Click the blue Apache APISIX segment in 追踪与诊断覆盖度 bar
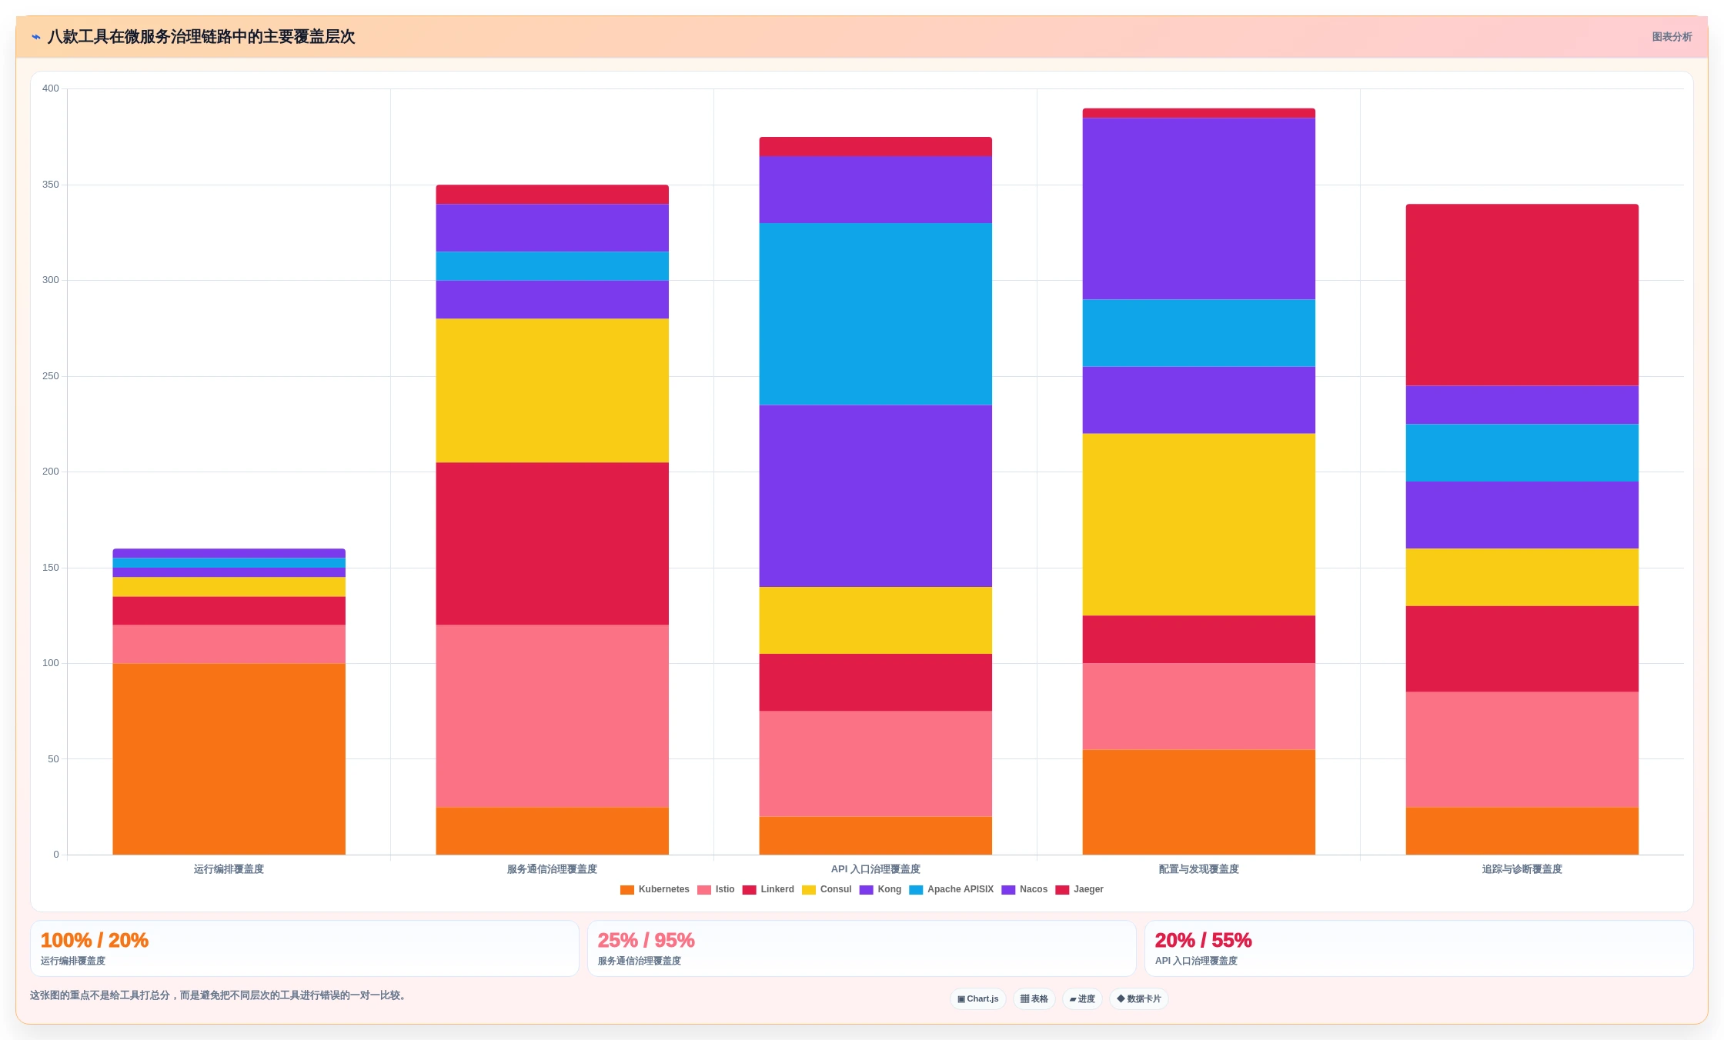This screenshot has height=1040, width=1724. click(x=1522, y=453)
